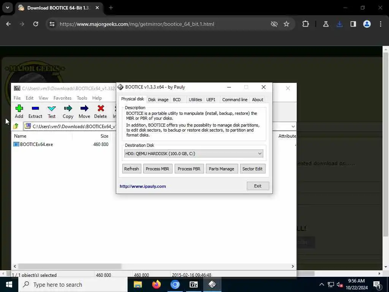Screen dimensions: 389x292
Task: Show hidden system tray icons
Action: pyautogui.click(x=321, y=284)
